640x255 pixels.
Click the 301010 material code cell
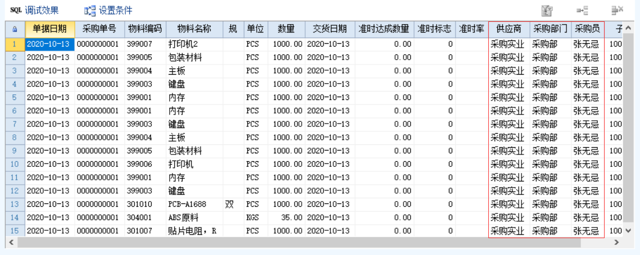click(x=146, y=204)
